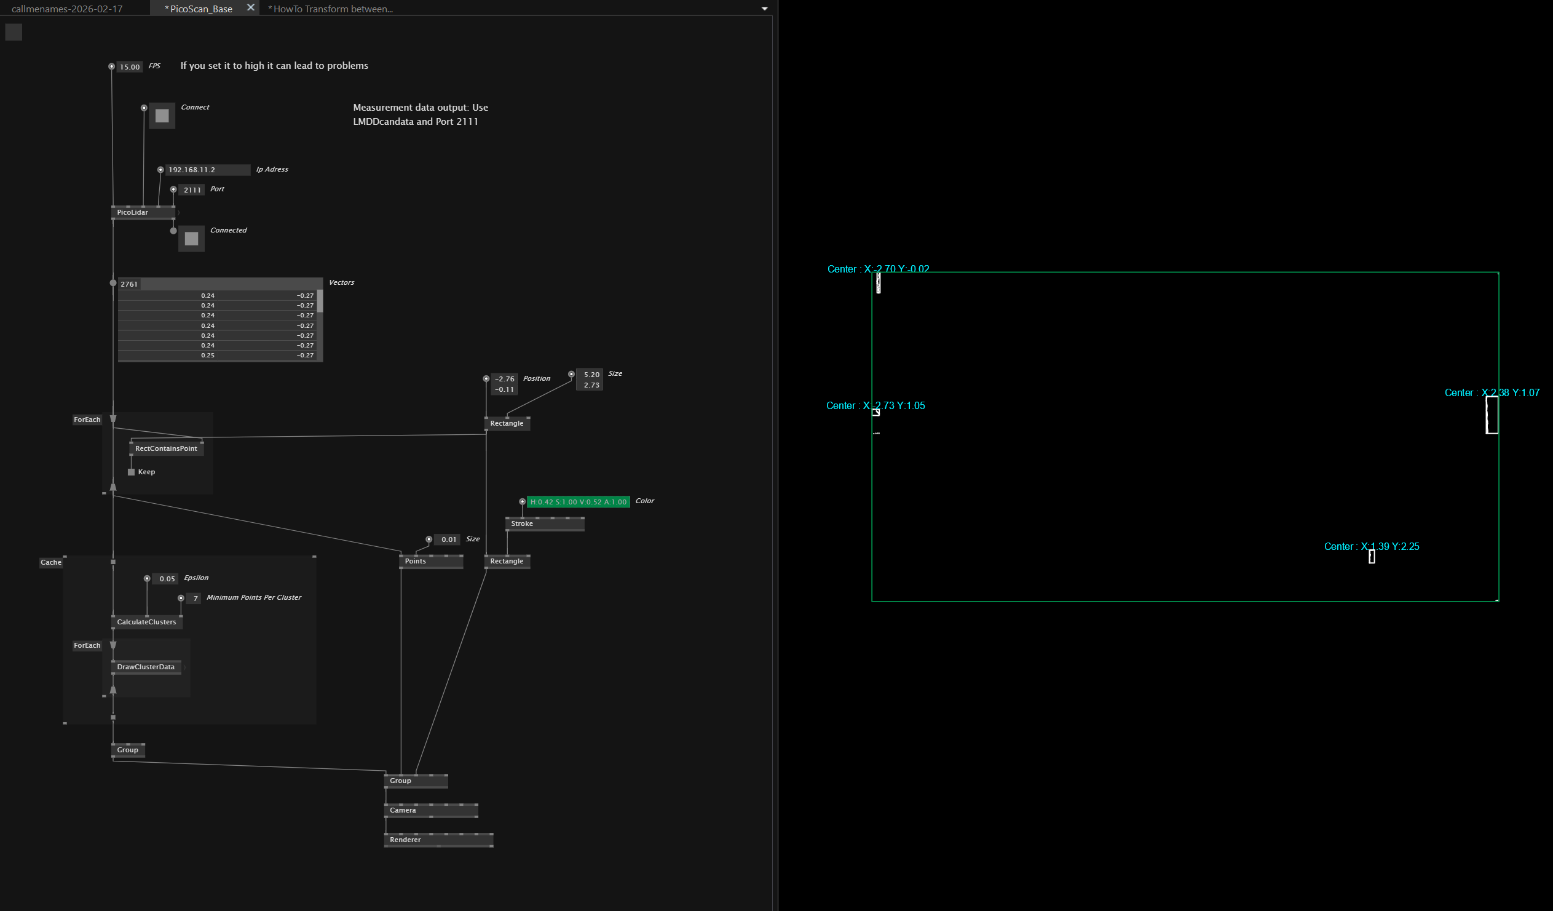Switch to HowTo Transform between tab
This screenshot has width=1553, height=911.
point(330,9)
